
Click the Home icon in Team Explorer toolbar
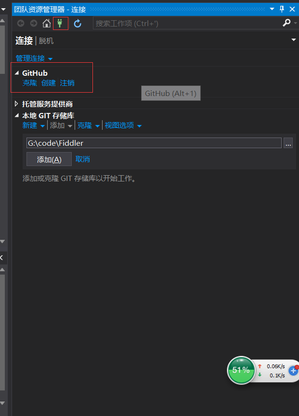tap(47, 23)
